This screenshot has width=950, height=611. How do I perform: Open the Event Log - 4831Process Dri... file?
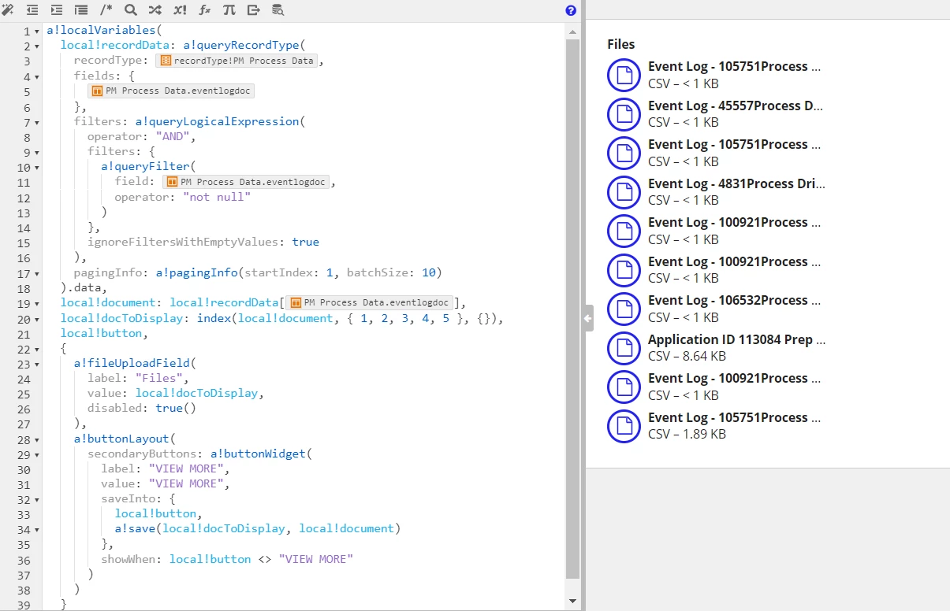pos(736,183)
